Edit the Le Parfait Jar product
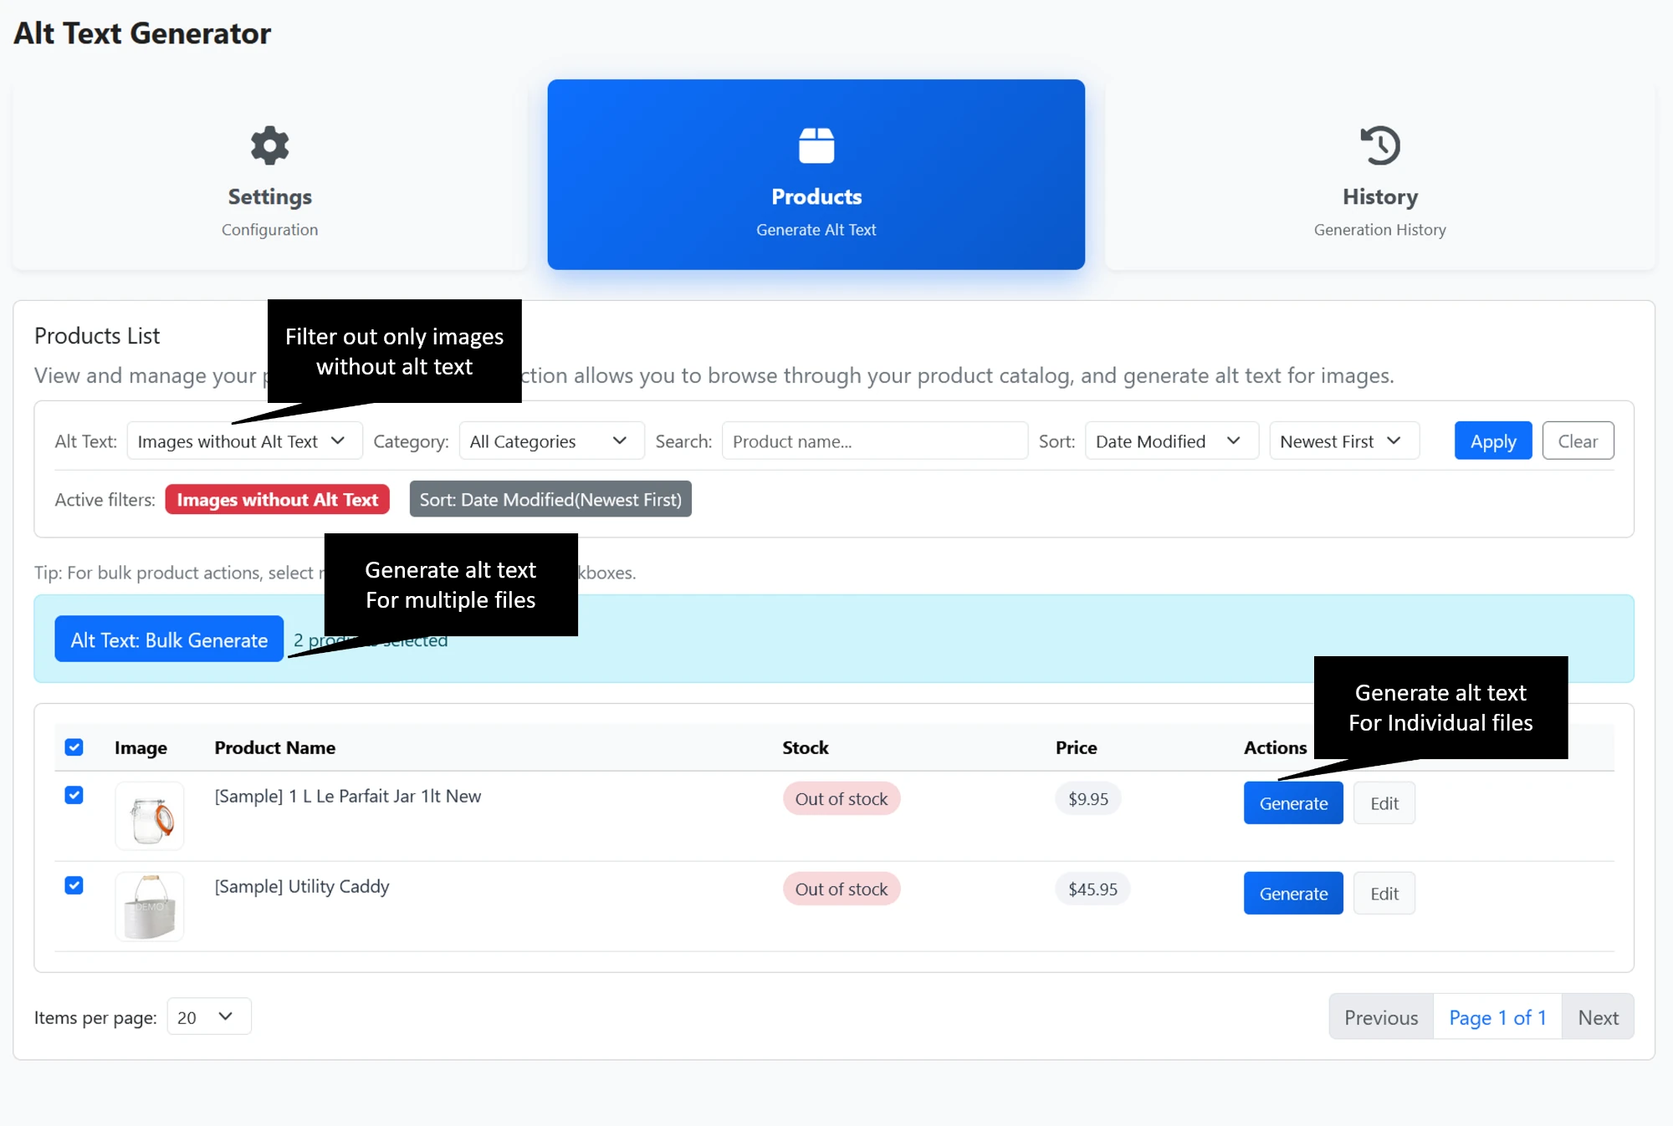 click(x=1384, y=802)
